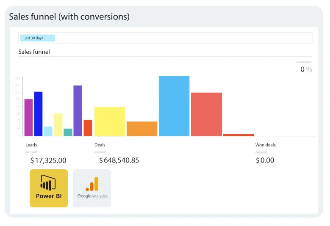The height and width of the screenshot is (226, 330).
Task: Select the wide orange Deals bar
Action: (x=142, y=129)
